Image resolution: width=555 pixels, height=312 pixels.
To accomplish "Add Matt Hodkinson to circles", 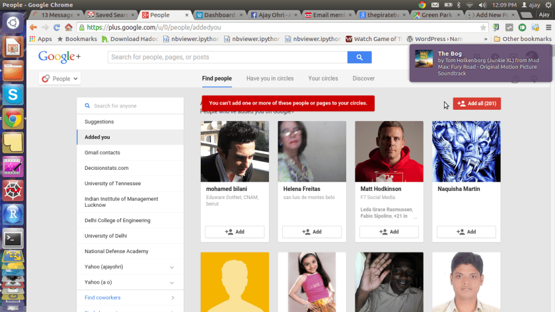I will pos(388,232).
